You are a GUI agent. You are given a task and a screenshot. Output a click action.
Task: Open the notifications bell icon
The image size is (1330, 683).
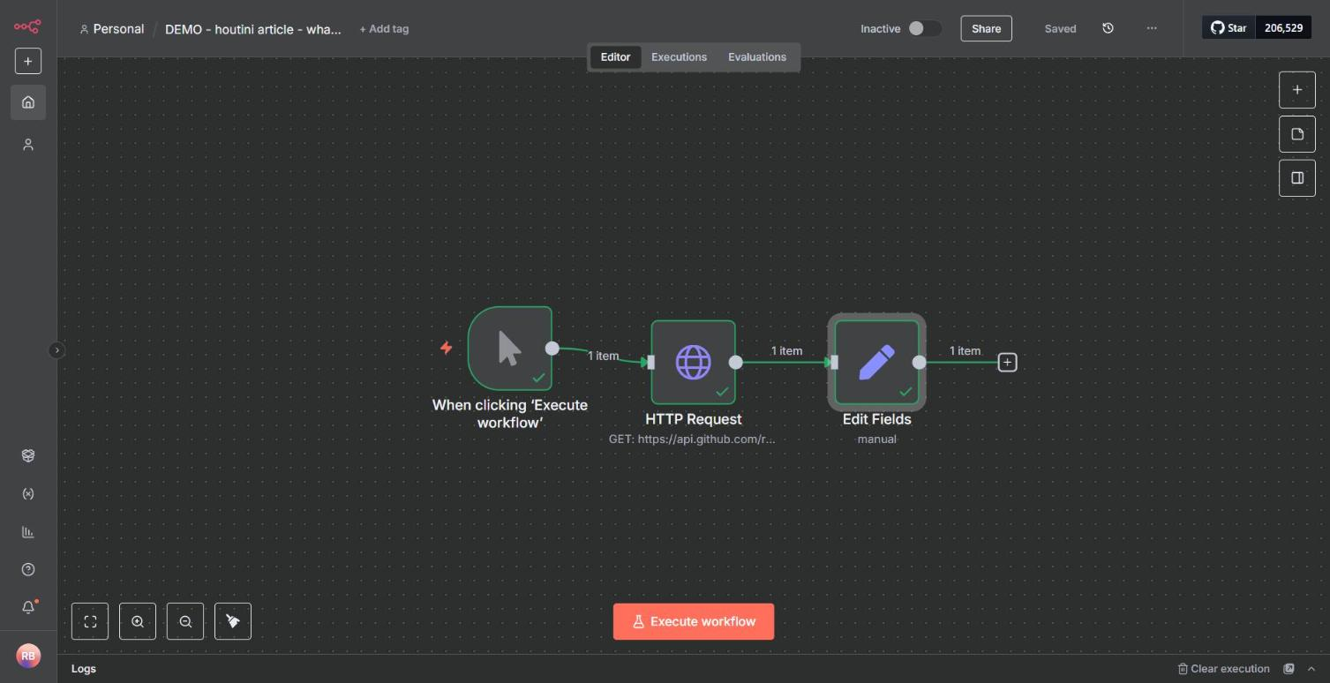(28, 607)
